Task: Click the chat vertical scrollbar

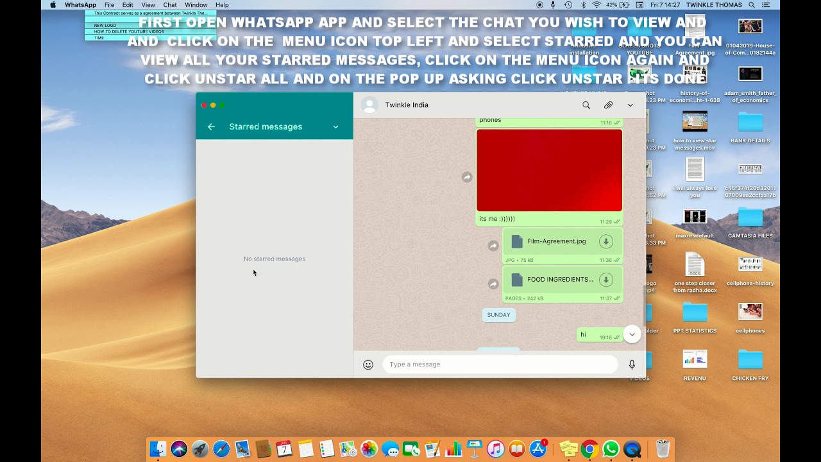Action: pos(644,305)
